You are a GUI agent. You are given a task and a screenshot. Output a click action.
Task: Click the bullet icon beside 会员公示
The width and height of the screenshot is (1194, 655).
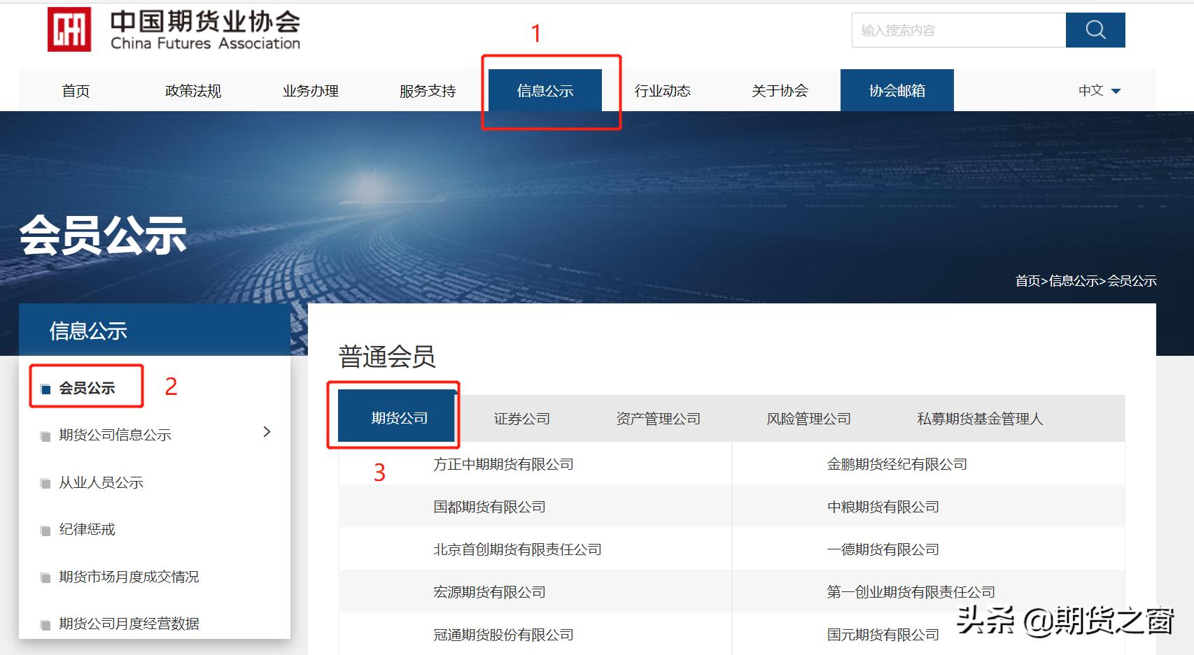(44, 387)
